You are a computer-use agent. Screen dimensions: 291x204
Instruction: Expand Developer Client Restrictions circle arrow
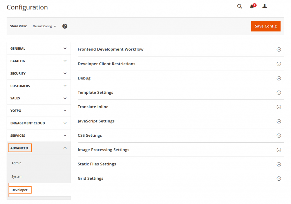point(279,64)
